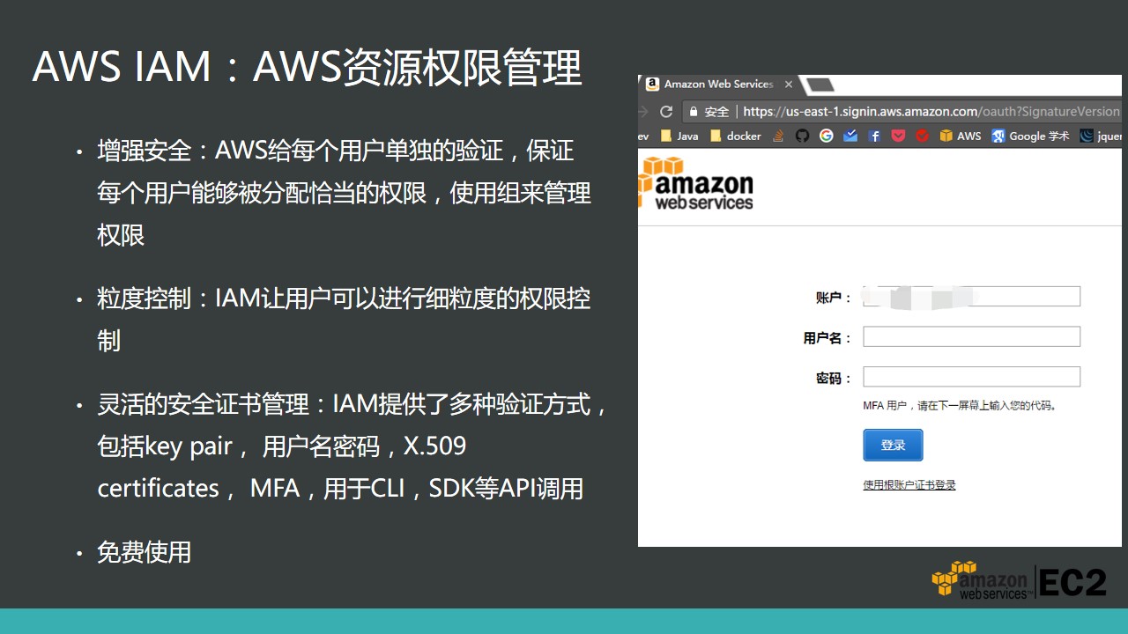Image resolution: width=1128 pixels, height=634 pixels.
Task: Open the Google bookmark icon
Action: (x=826, y=136)
